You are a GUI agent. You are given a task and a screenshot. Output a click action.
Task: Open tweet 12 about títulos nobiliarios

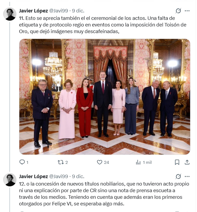[104, 194]
